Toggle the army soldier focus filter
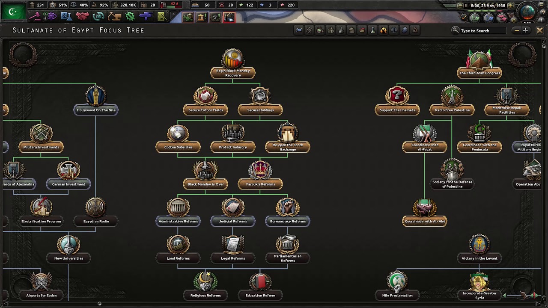548x308 pixels. tap(309, 30)
